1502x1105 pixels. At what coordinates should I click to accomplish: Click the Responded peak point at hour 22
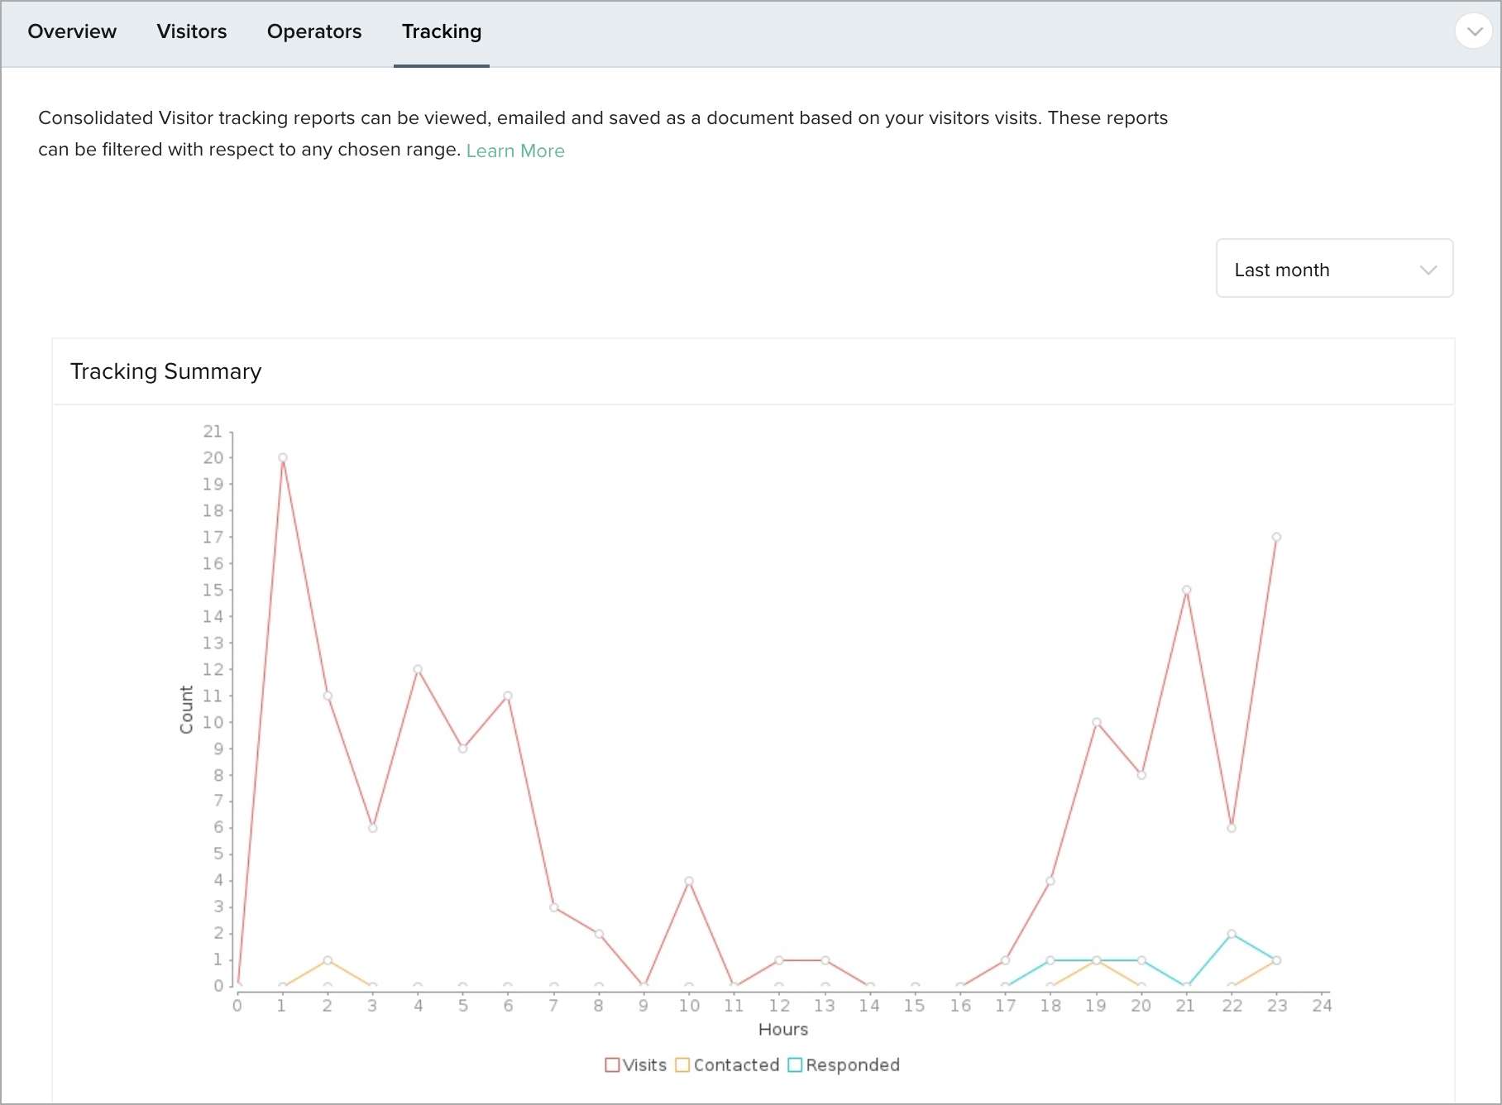[x=1232, y=934]
